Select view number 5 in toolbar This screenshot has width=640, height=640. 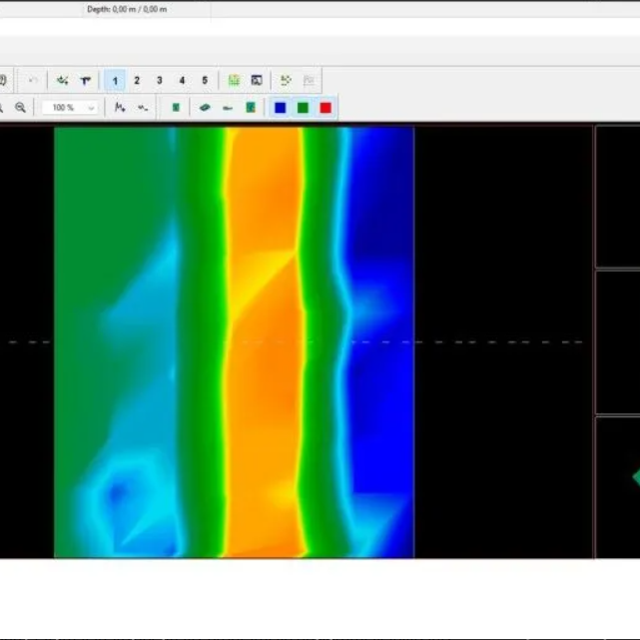pos(205,81)
